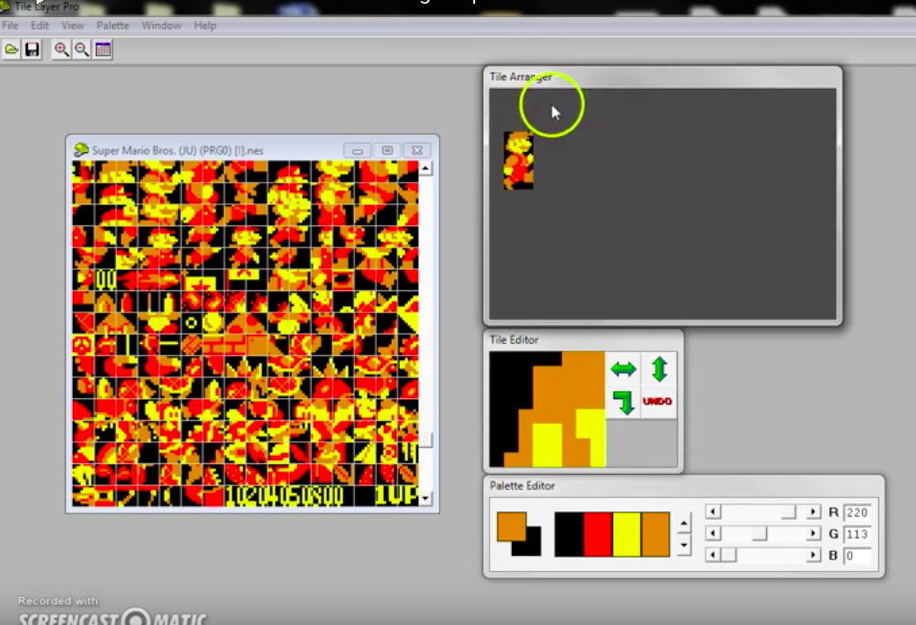Click the red UNDO button
Image resolution: width=916 pixels, height=625 pixels.
click(x=658, y=402)
